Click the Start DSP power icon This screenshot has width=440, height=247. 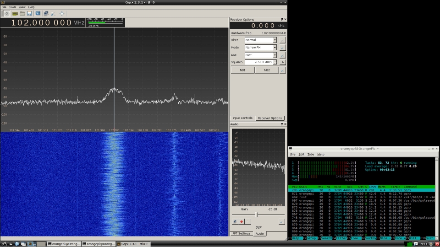[6, 13]
